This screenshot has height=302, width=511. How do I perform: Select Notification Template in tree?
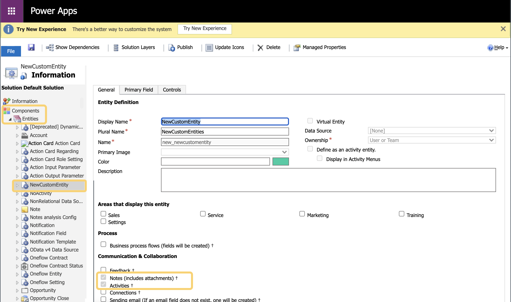pos(53,242)
